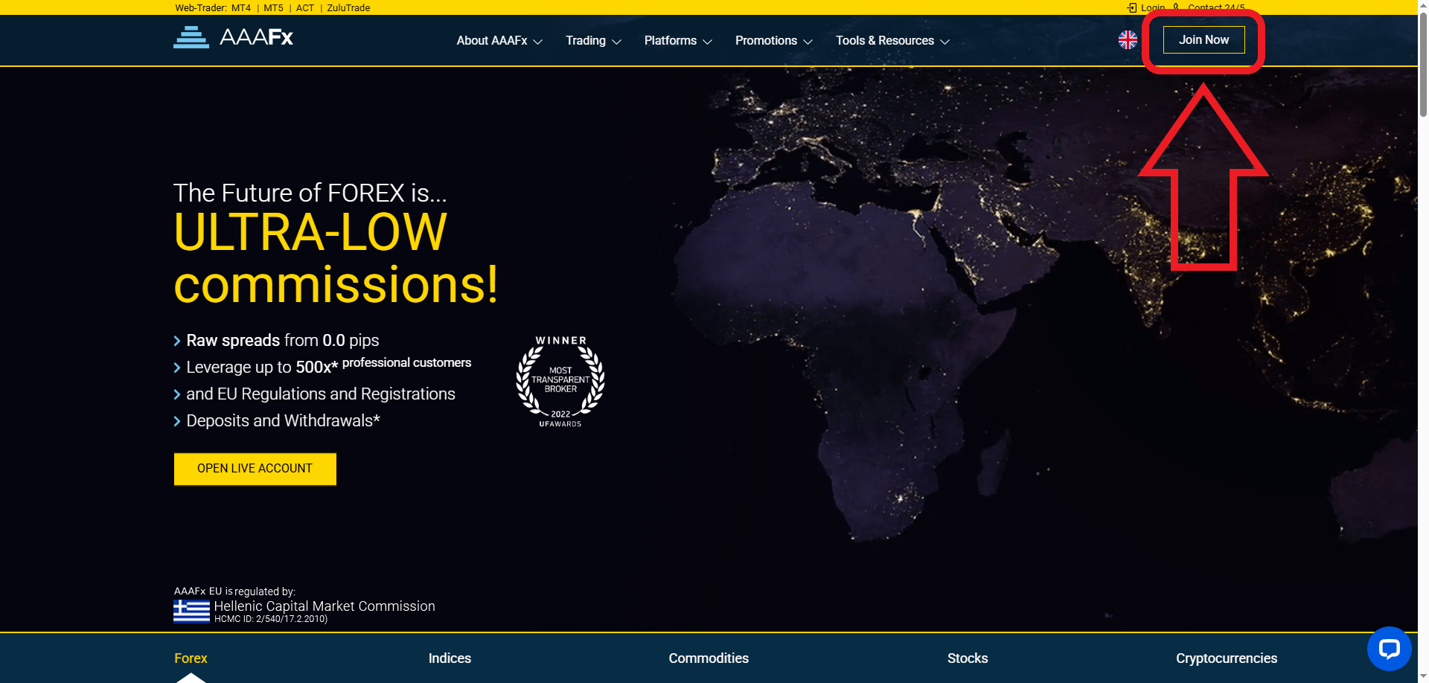Click 'and EU Regulations and Registrations' text
This screenshot has width=1429, height=683.
point(321,394)
